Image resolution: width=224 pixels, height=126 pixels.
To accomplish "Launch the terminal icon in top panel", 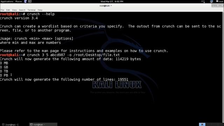I will tap(30, 1).
